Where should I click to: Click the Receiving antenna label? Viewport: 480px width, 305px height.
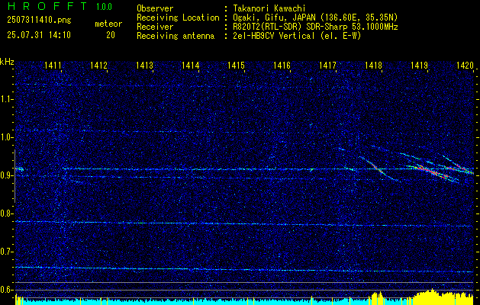[176, 36]
